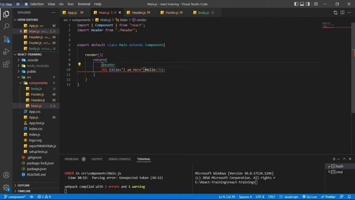
Task: Click the errors and warnings count
Action: 44,197
